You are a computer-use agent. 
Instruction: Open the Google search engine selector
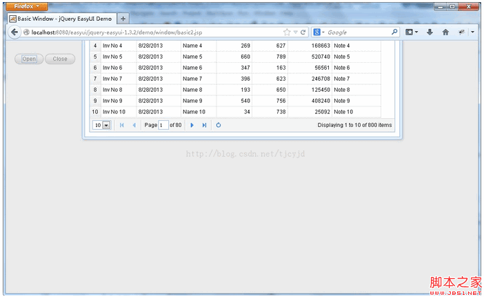pos(319,32)
